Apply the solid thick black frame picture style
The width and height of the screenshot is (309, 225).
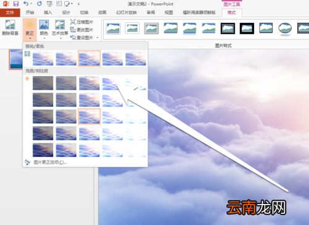247,28
